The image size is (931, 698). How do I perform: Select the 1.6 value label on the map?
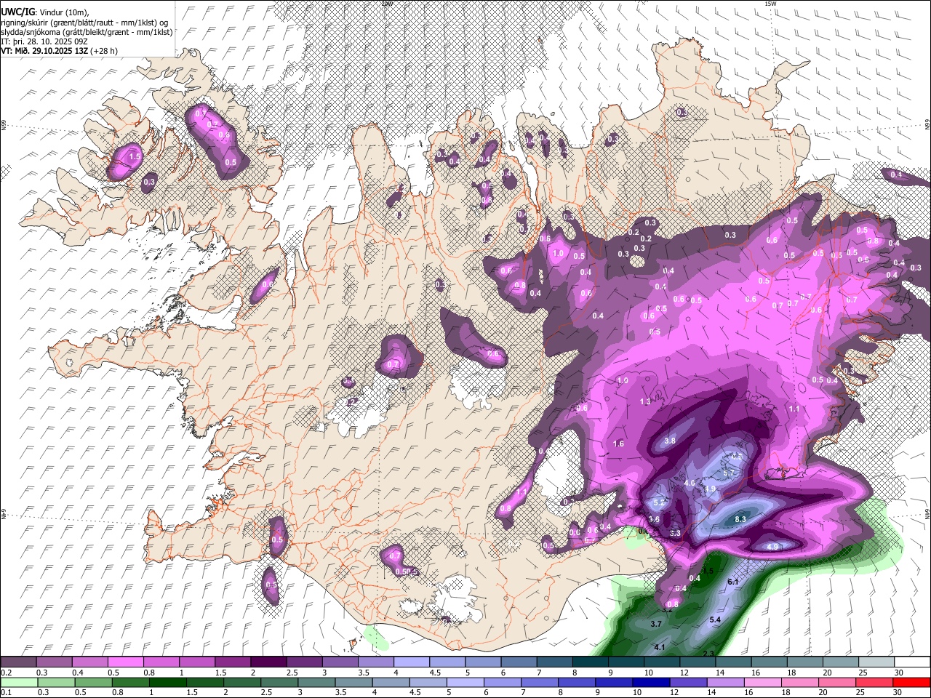(618, 444)
